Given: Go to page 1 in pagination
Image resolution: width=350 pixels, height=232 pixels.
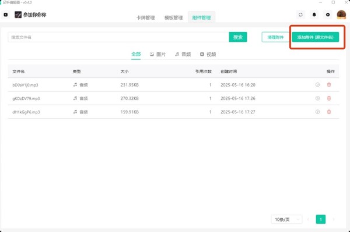Looking at the screenshot, I should pos(320,219).
